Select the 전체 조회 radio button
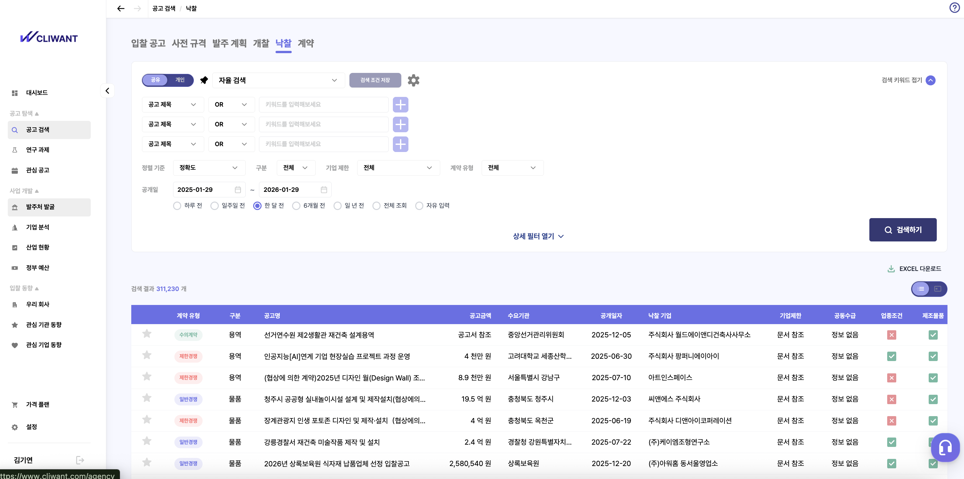Viewport: 964px width, 479px height. pos(376,205)
